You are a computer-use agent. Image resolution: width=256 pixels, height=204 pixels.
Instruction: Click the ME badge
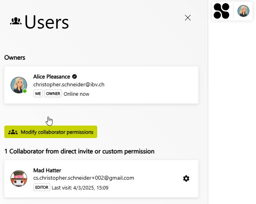[38, 93]
